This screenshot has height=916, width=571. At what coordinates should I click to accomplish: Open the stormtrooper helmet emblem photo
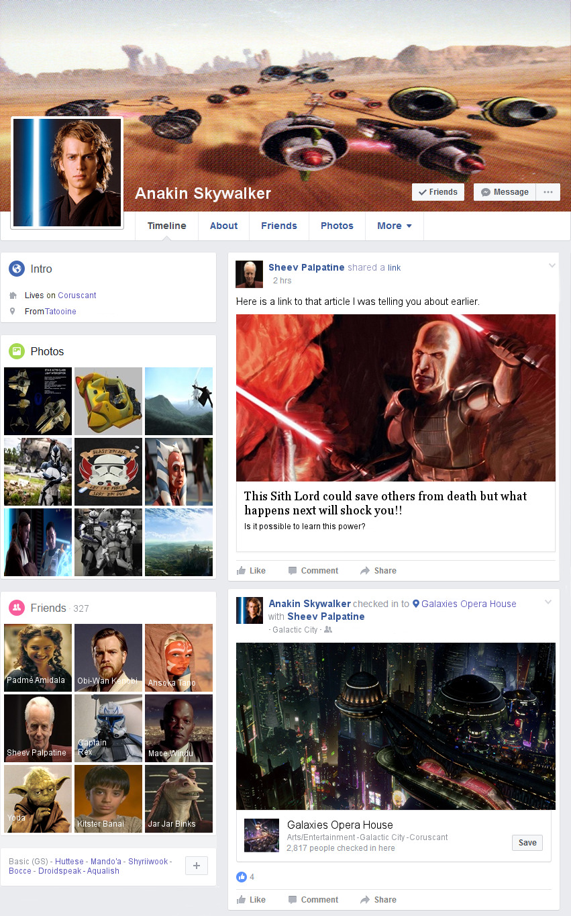pyautogui.click(x=108, y=471)
